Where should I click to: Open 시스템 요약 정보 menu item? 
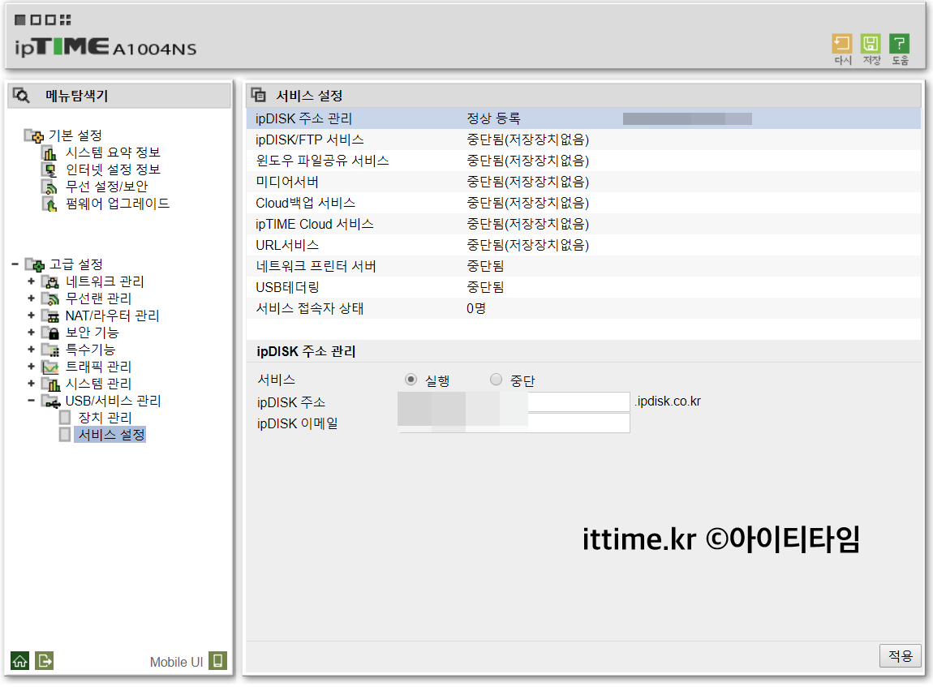tap(113, 153)
